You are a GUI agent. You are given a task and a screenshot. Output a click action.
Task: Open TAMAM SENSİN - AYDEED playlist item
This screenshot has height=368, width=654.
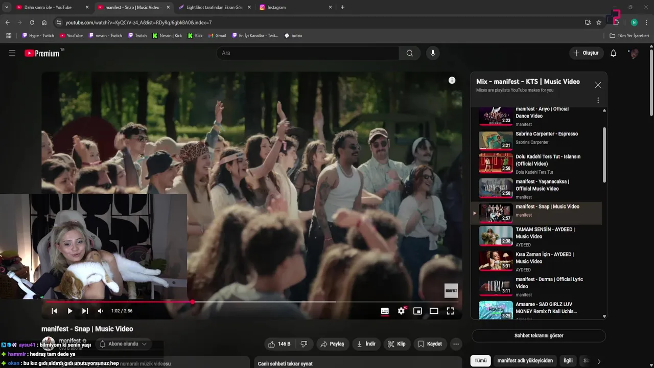pos(537,236)
